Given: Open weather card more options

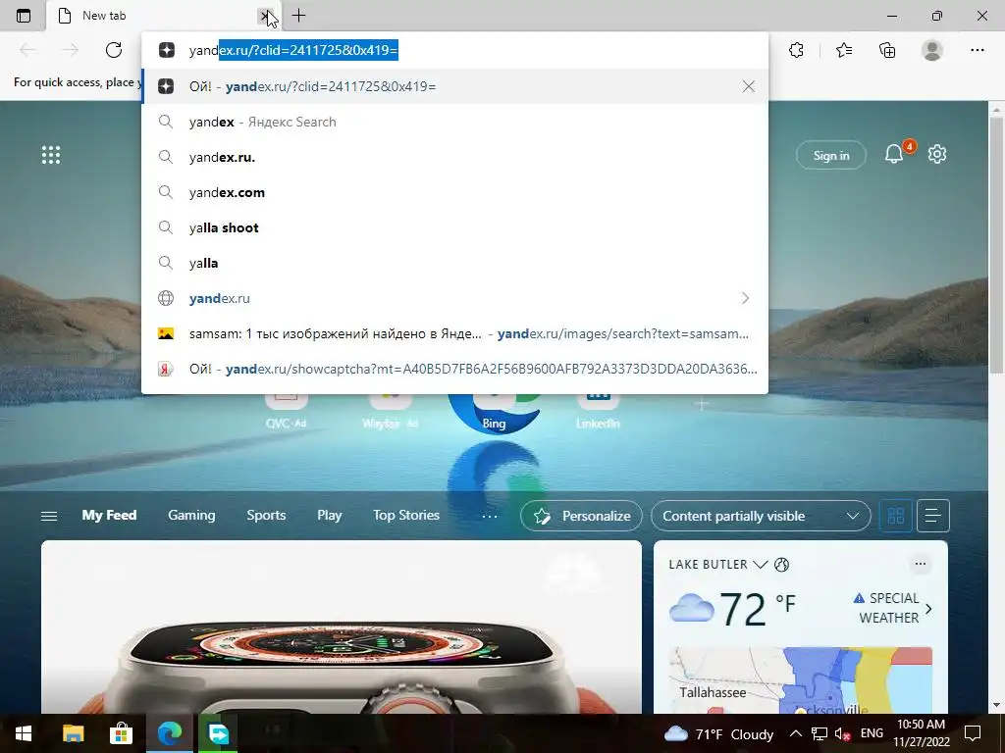Looking at the screenshot, I should [920, 564].
